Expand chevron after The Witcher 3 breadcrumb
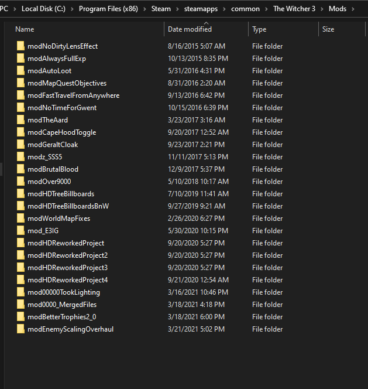Screen dimensions: 368x389 (x=322, y=9)
